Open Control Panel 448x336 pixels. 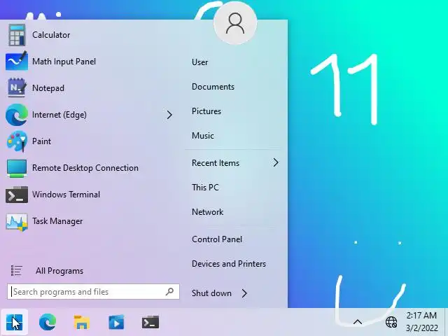click(x=217, y=239)
